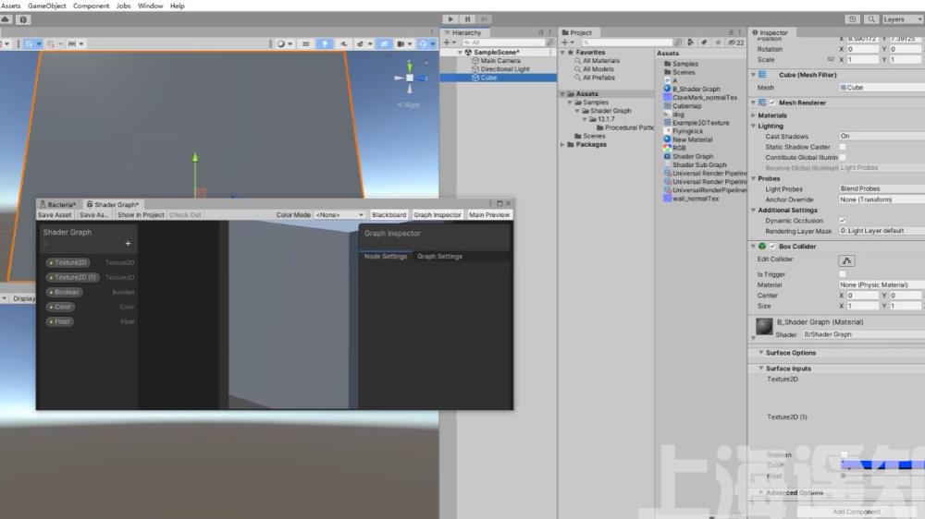The height and width of the screenshot is (519, 925).
Task: Click the Step frame button
Action: [x=484, y=19]
